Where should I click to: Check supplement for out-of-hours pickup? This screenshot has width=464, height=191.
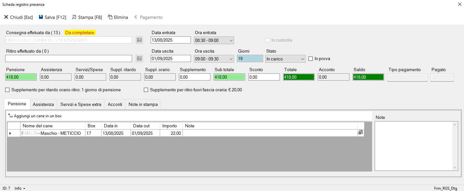pos(146,90)
